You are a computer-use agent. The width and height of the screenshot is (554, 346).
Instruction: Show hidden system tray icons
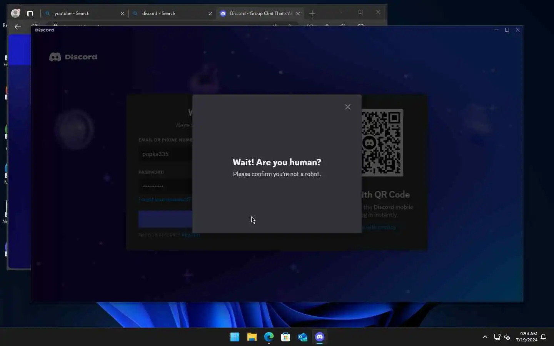tap(485, 337)
